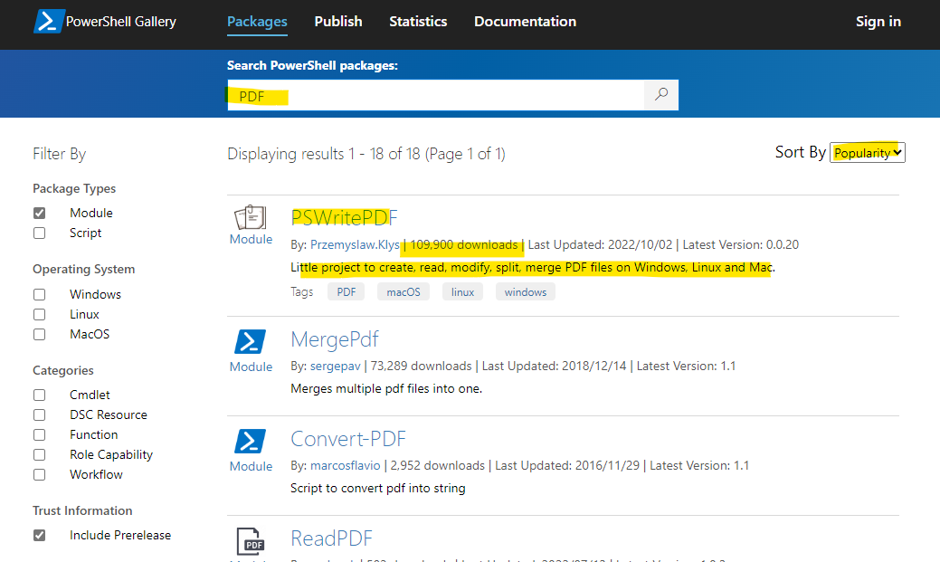Click the PSWritePDF module notebook icon
The height and width of the screenshot is (562, 940).
coord(251,217)
